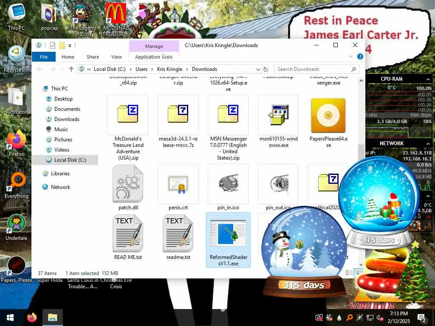Select Downloads in navigation pane
Viewport: 435px width, 326px height.
click(x=67, y=119)
